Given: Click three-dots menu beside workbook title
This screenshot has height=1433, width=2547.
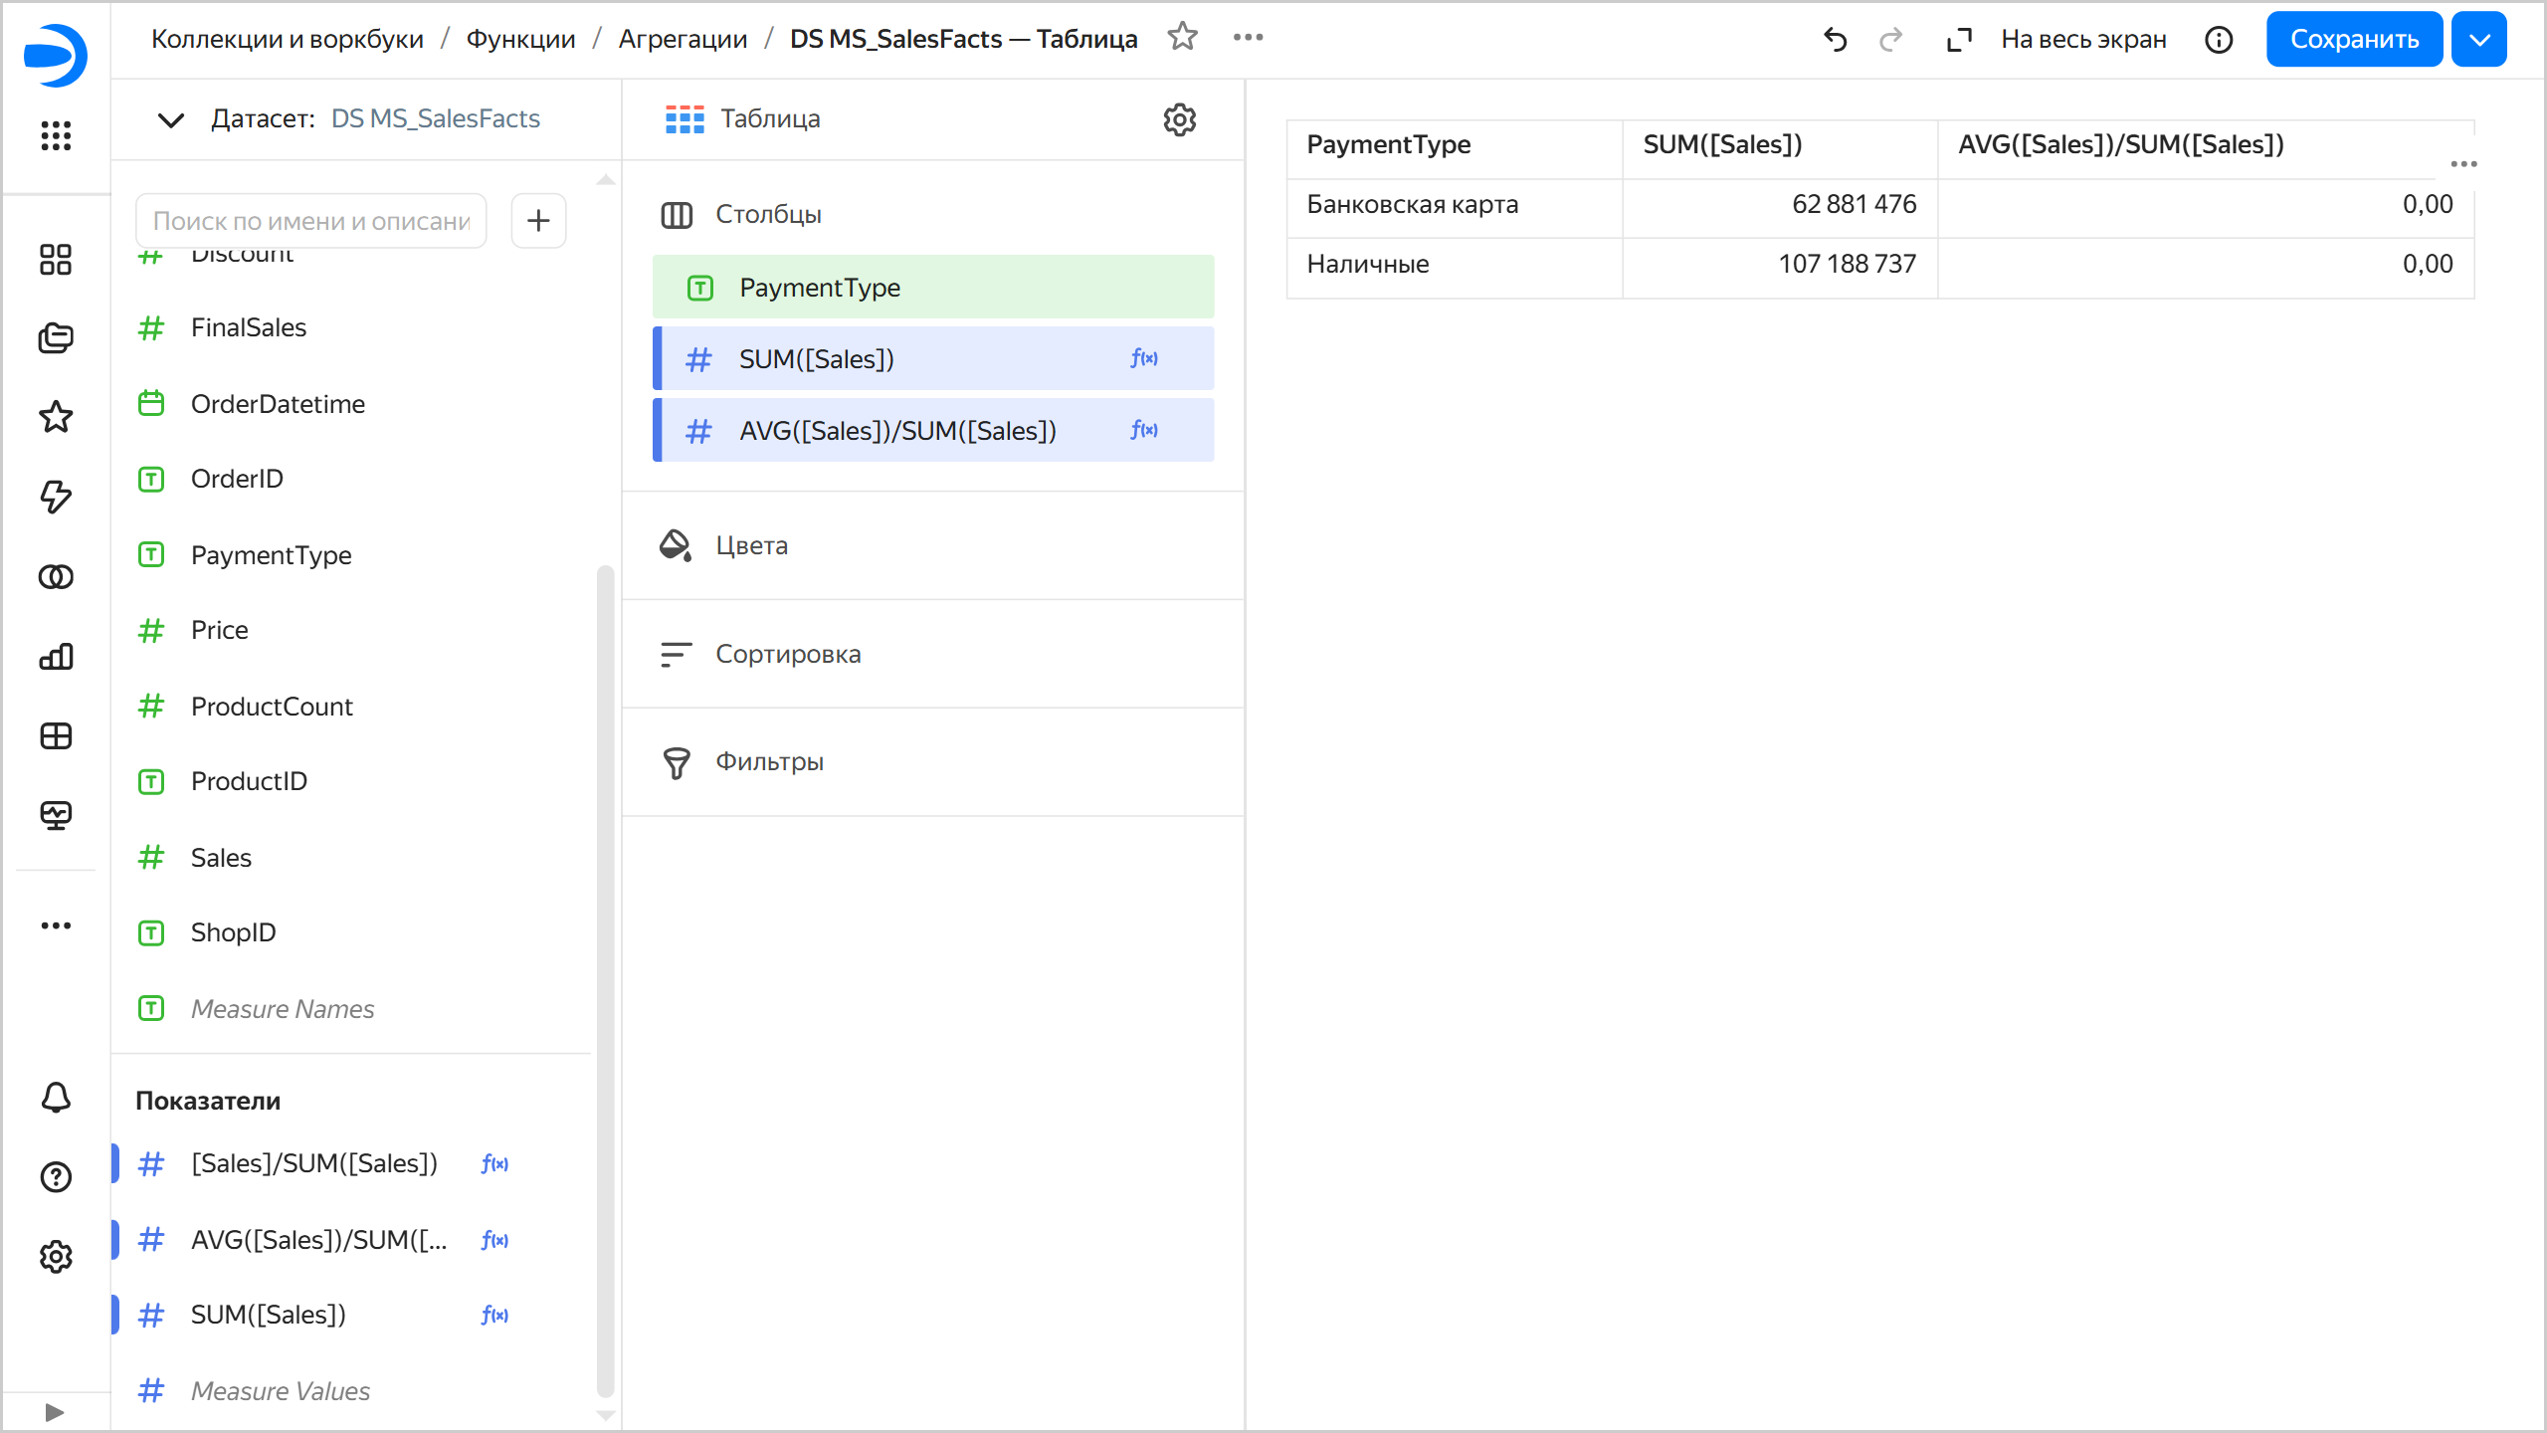Looking at the screenshot, I should point(1248,38).
